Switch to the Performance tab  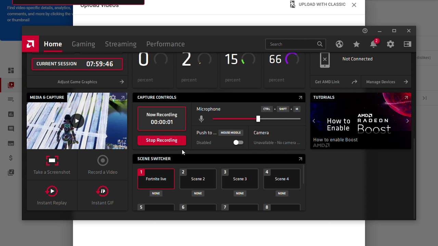coord(166,44)
